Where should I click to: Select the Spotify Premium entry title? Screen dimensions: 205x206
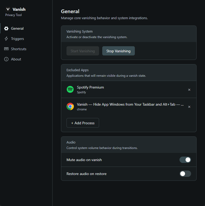pos(90,87)
